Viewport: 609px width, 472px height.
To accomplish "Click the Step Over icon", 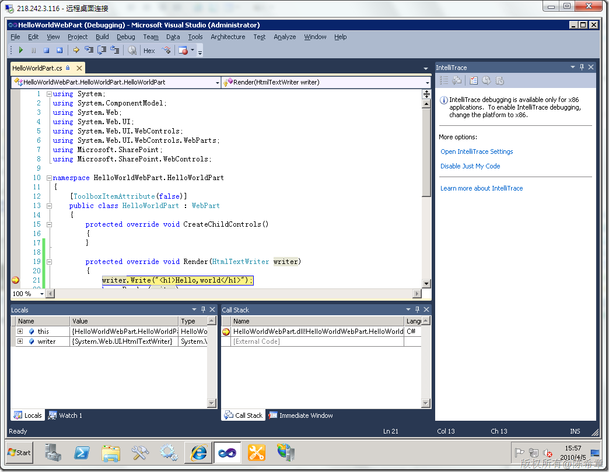I will [101, 50].
